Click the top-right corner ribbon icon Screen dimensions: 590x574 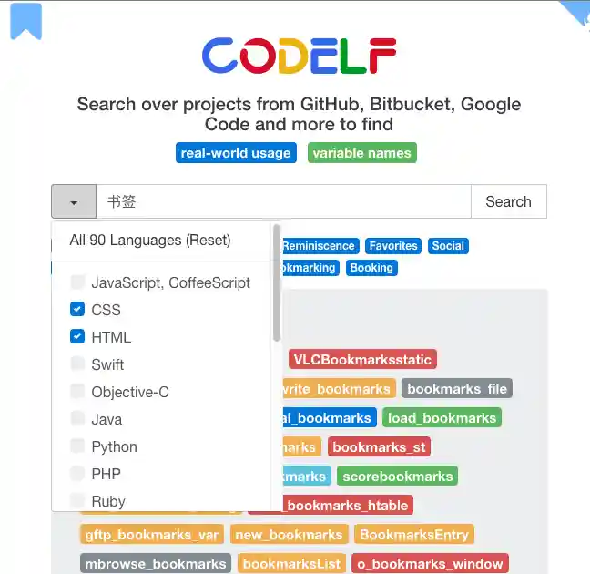tap(576, 11)
